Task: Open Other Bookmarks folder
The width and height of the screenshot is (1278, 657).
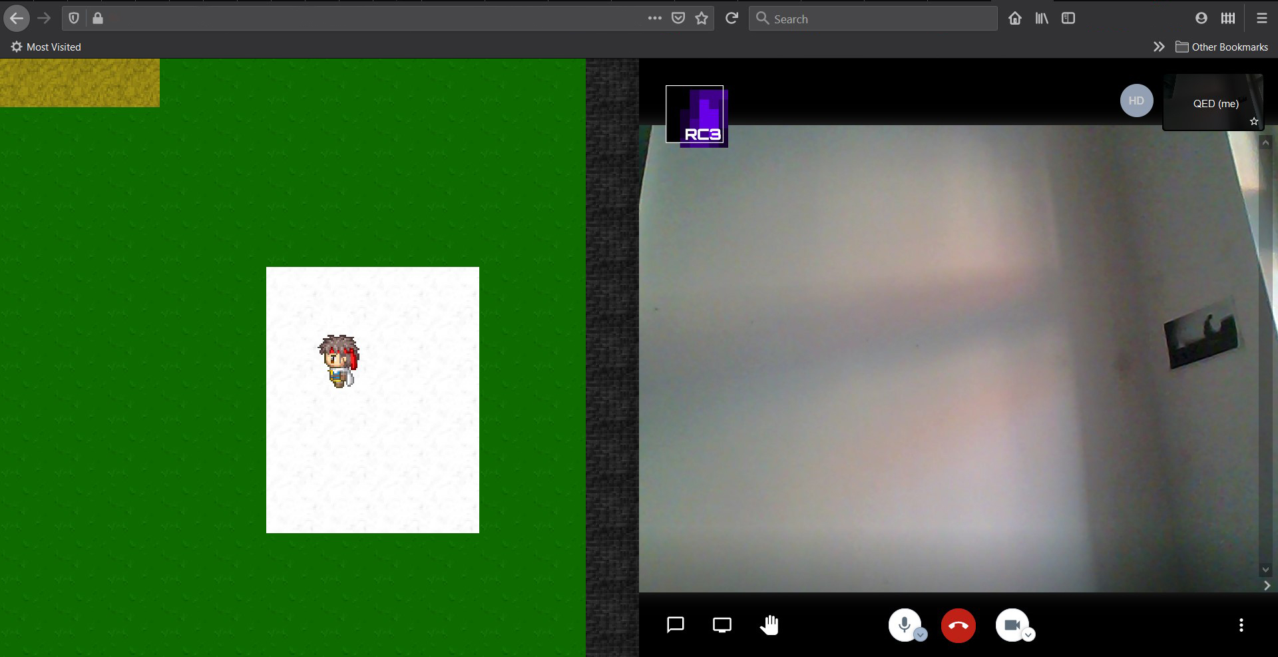Action: tap(1221, 47)
